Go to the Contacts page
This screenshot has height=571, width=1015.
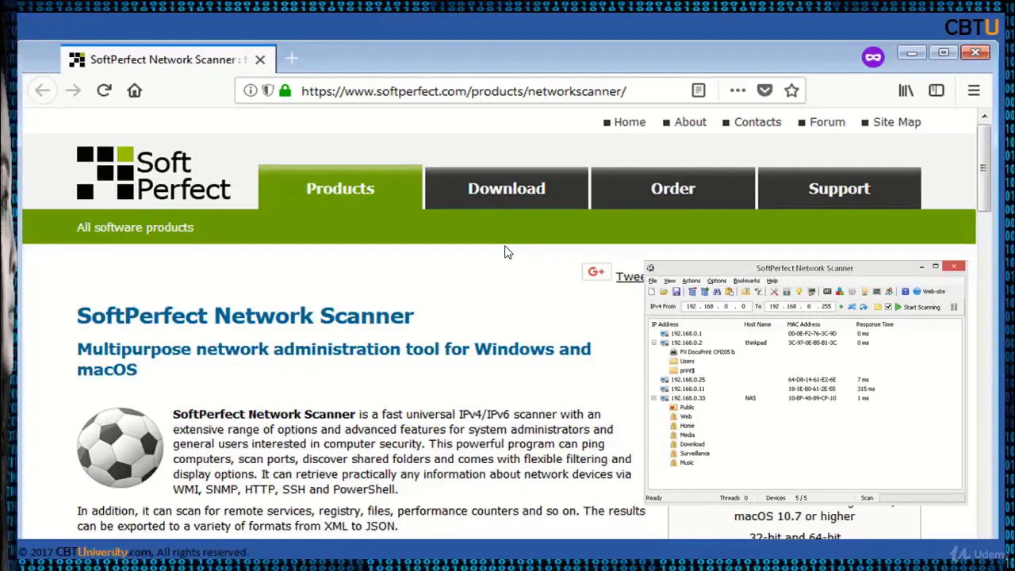757,122
